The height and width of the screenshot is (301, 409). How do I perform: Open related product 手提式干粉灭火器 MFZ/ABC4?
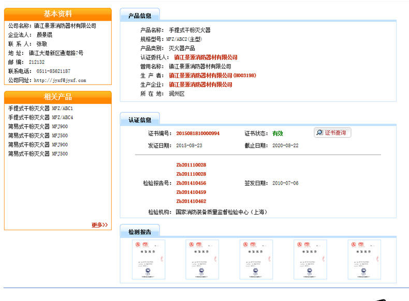pos(40,117)
